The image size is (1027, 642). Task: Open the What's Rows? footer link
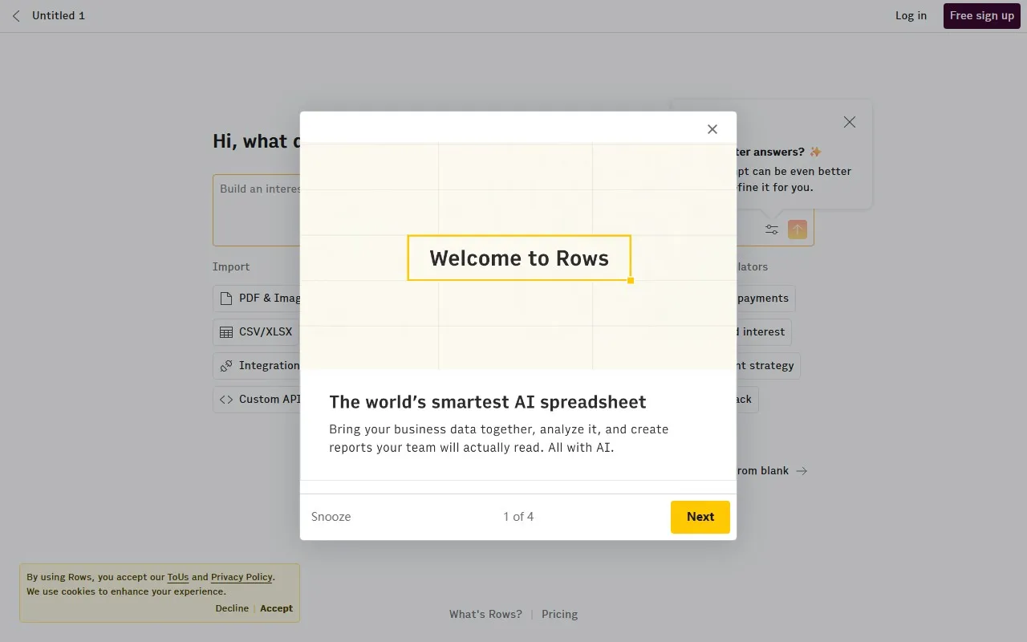click(485, 614)
